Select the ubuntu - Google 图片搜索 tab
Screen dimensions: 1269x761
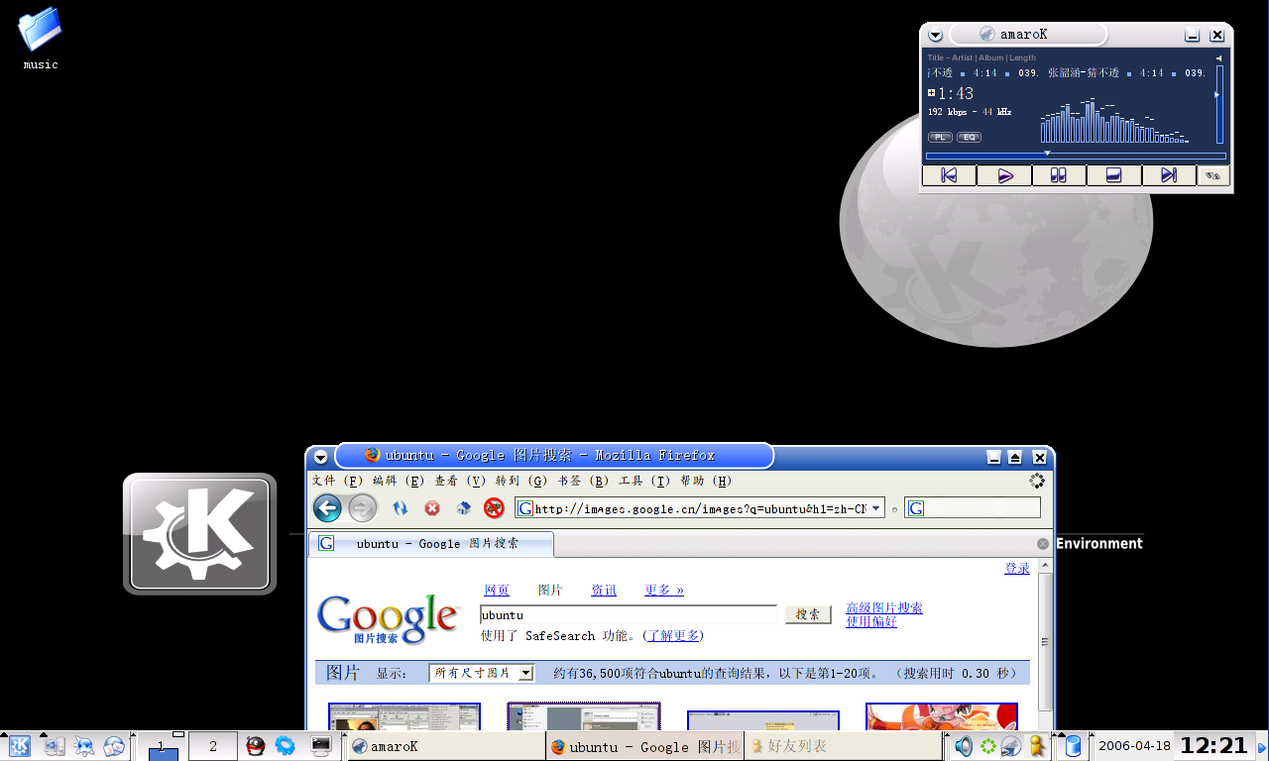tap(431, 544)
